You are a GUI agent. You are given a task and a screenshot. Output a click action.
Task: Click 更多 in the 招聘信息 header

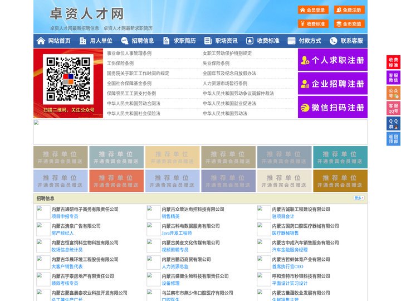[x=359, y=198]
